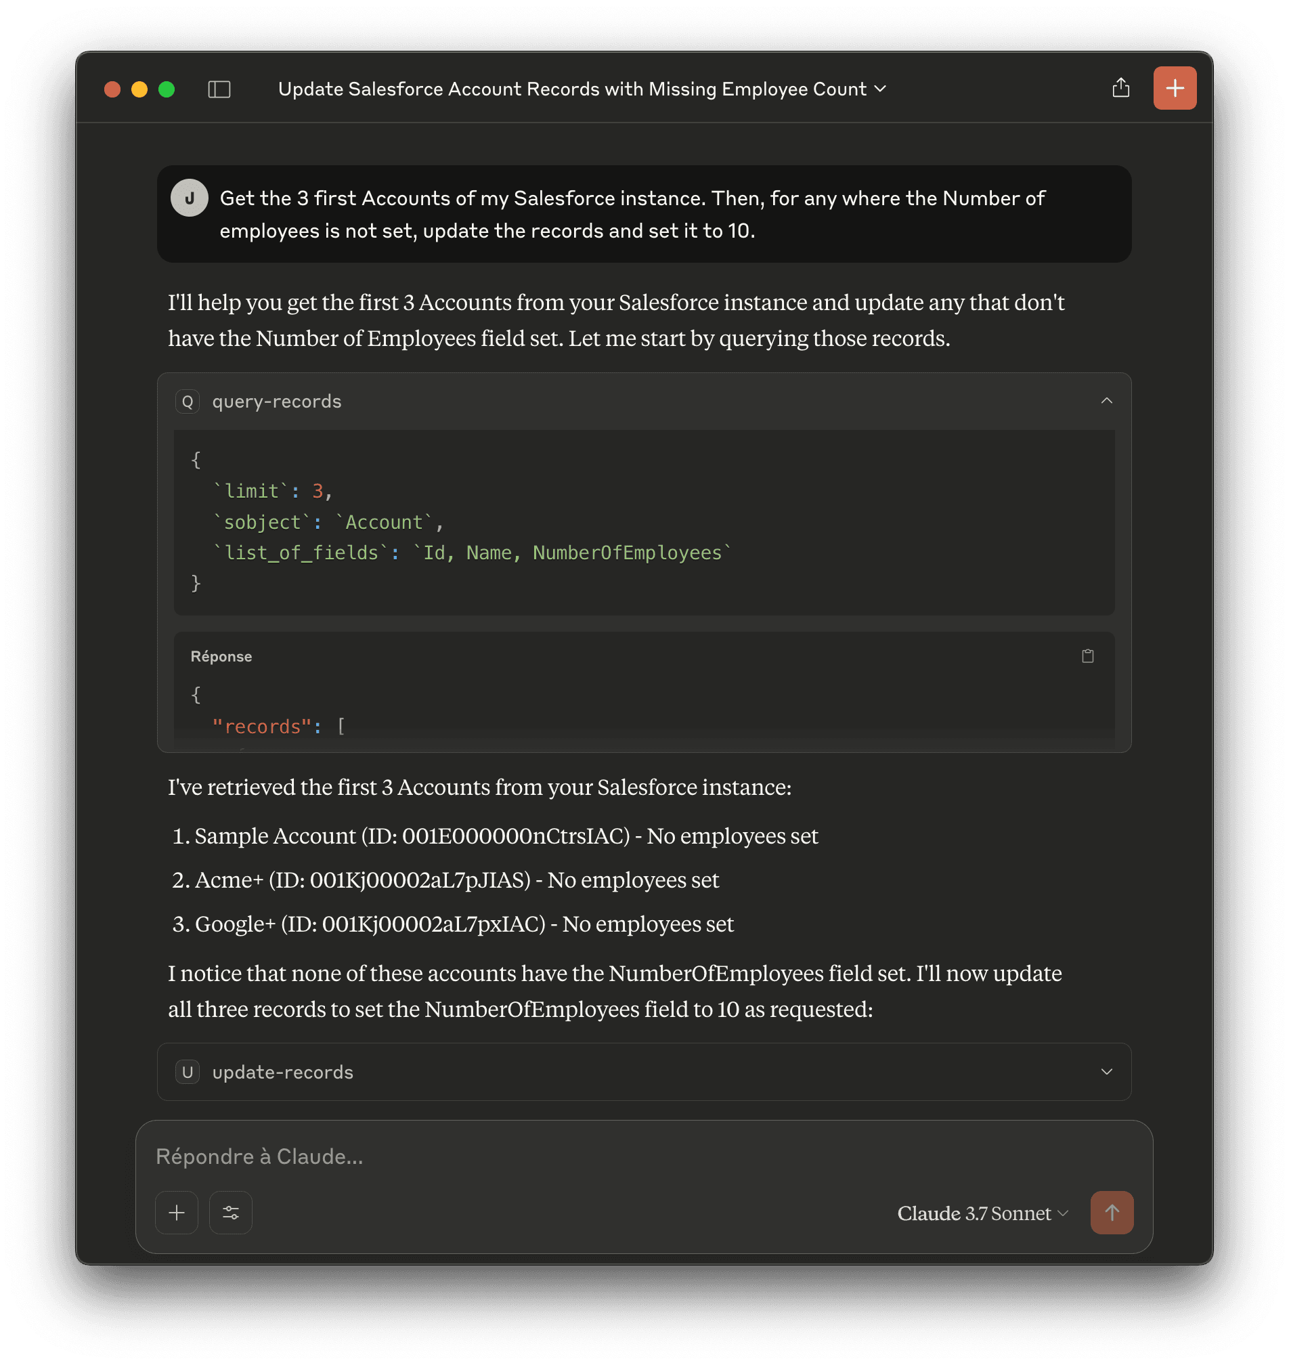Click the user prompt message bubble

[644, 214]
